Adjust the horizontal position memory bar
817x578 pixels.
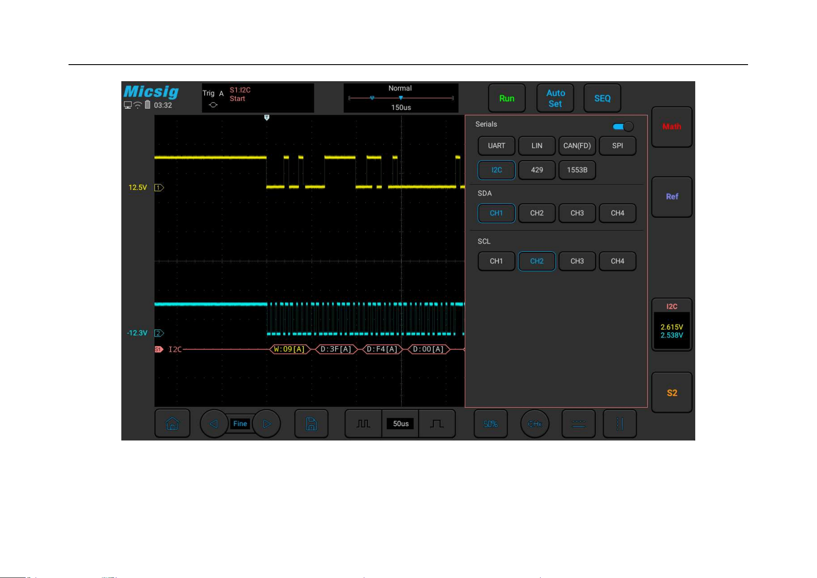tap(401, 98)
